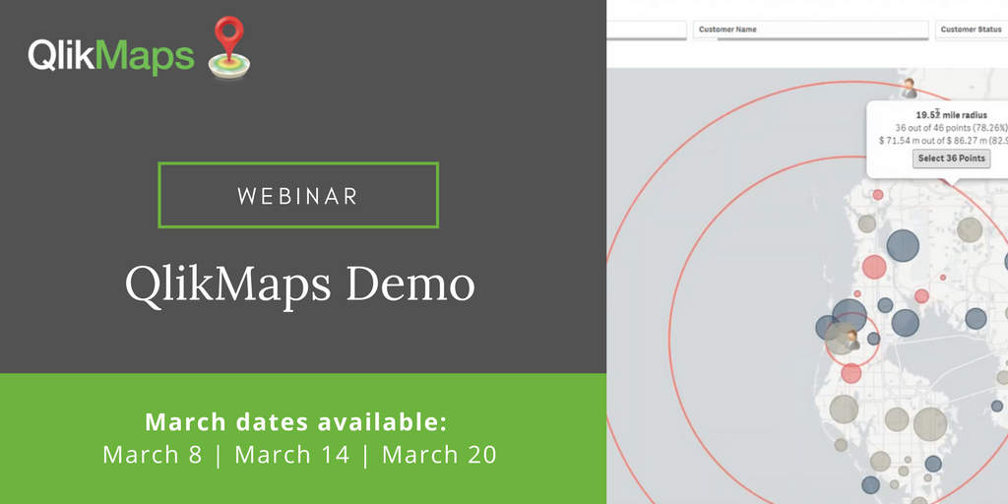Click the red bubble directly below the center person marker
This screenshot has width=1008, height=504.
(x=851, y=373)
